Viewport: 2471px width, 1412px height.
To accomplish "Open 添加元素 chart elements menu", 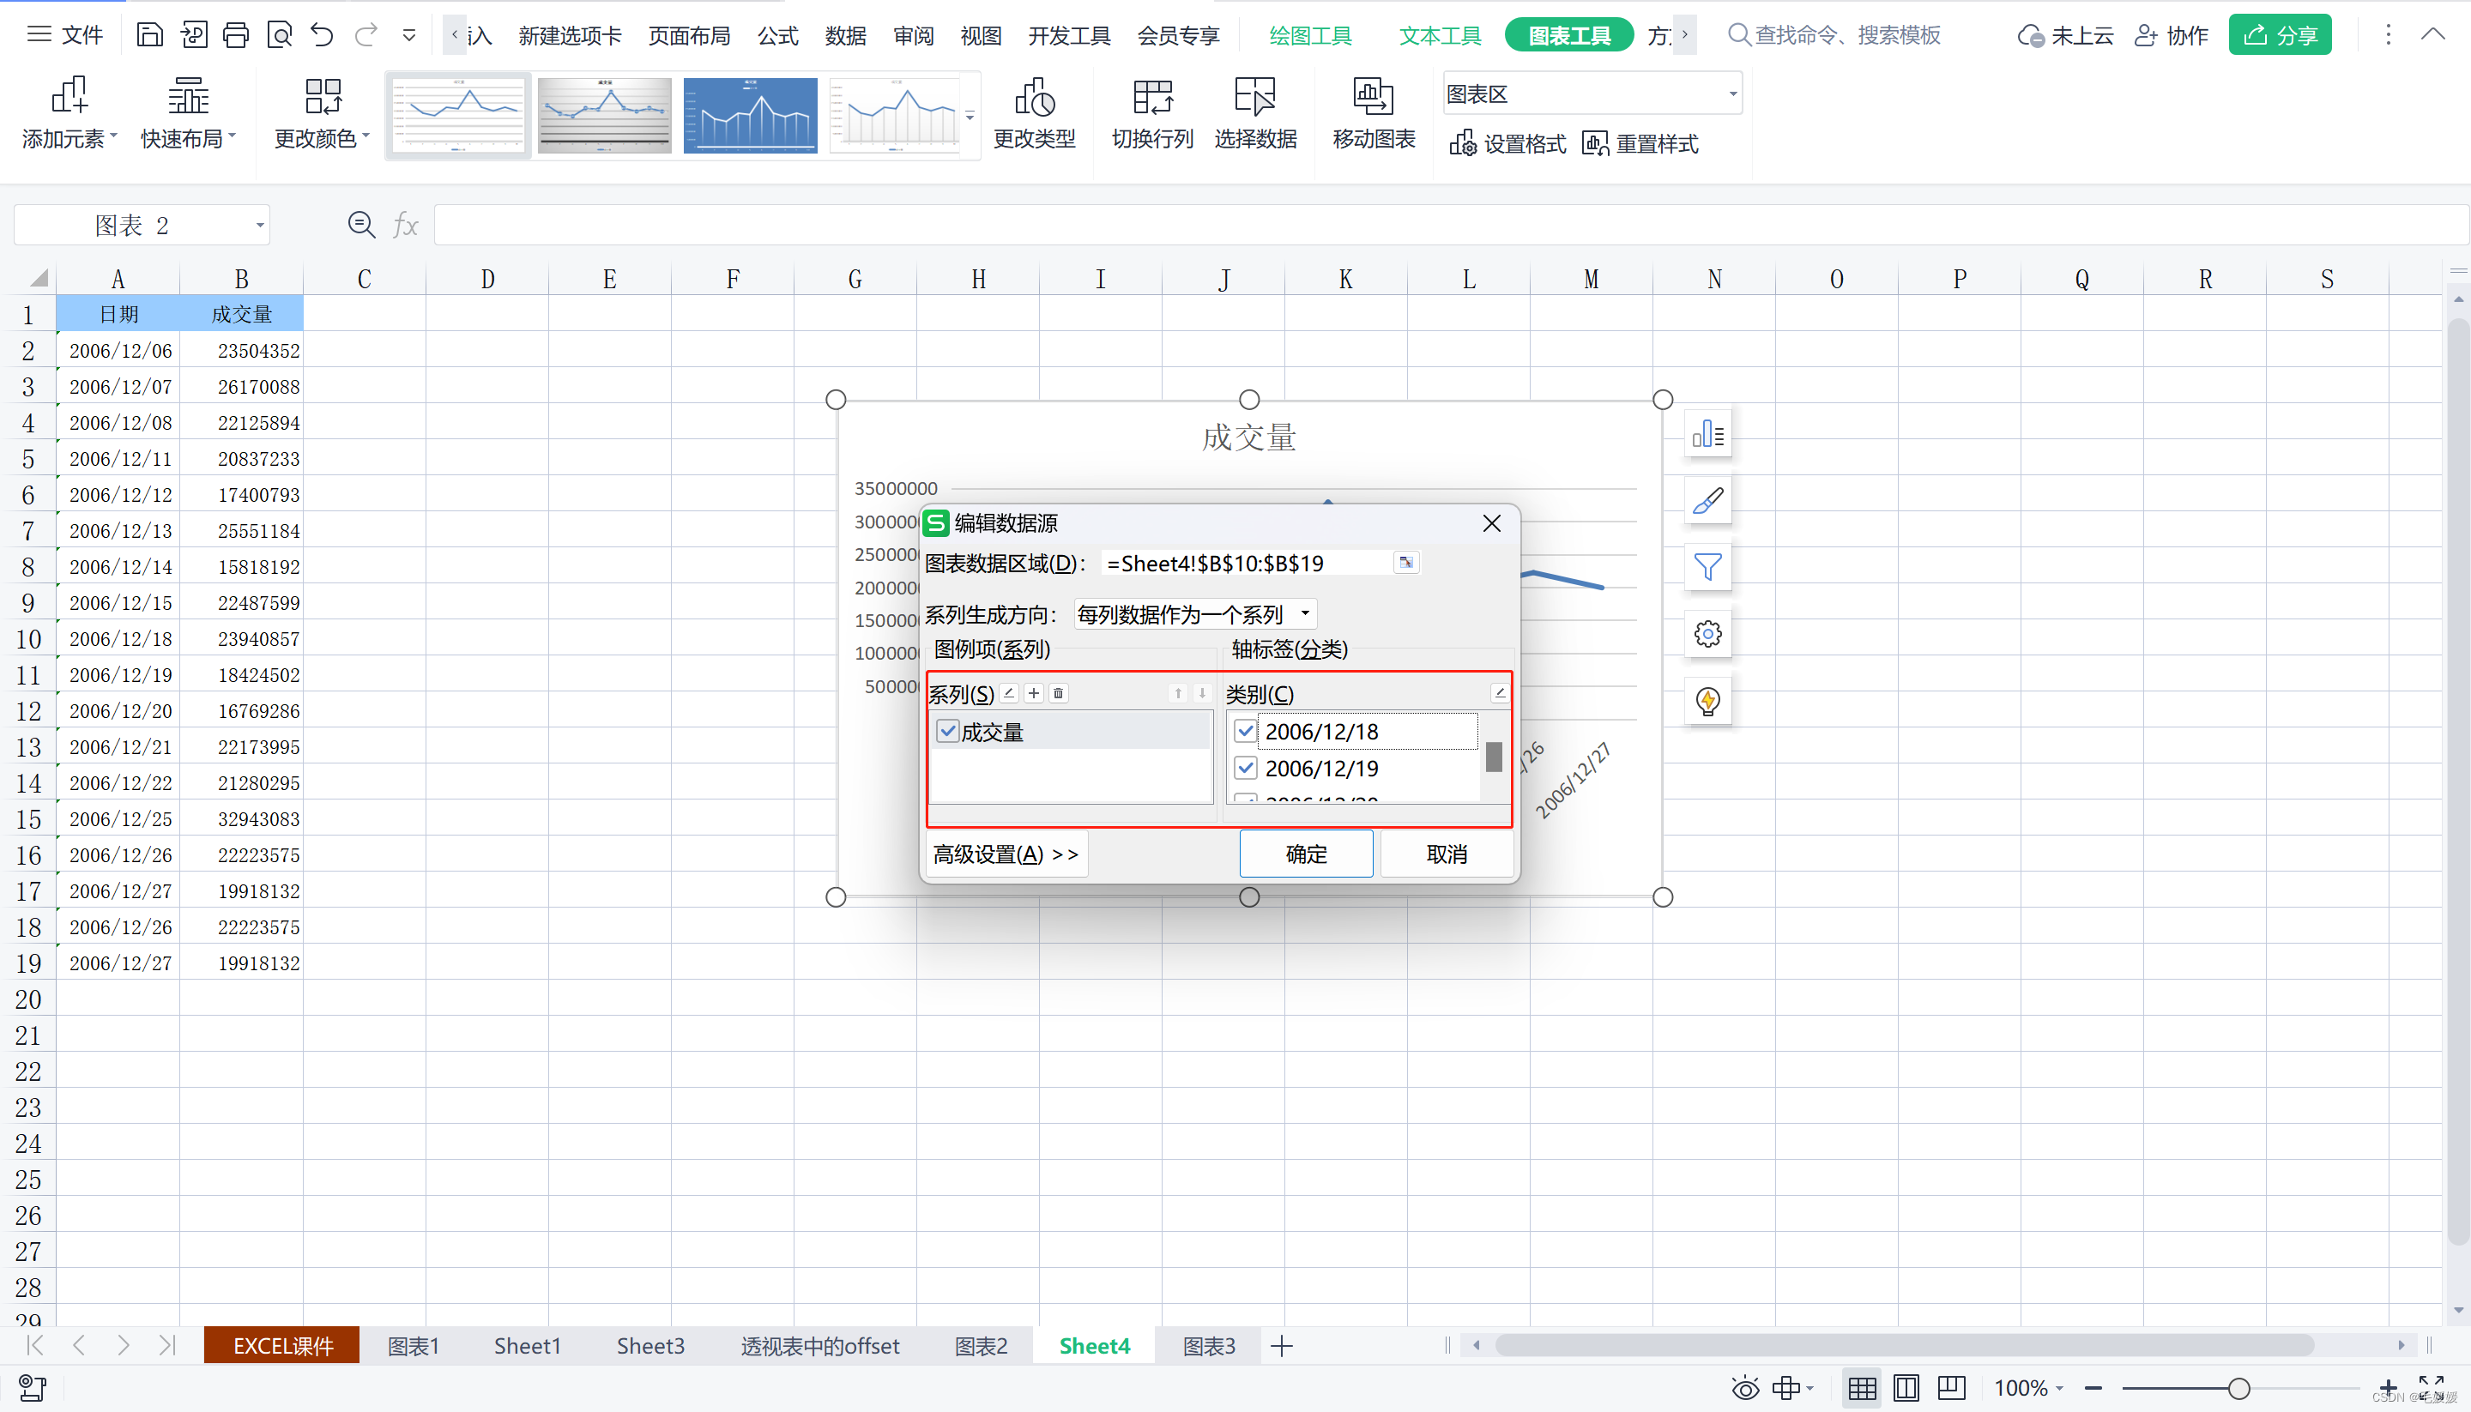I will (69, 113).
